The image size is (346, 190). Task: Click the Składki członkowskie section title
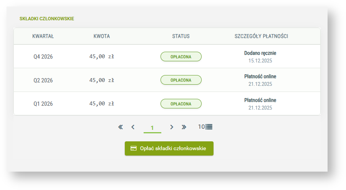[47, 18]
